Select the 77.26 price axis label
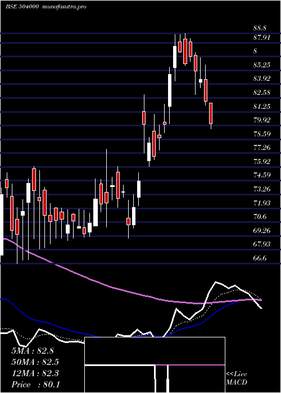 pos(262,147)
